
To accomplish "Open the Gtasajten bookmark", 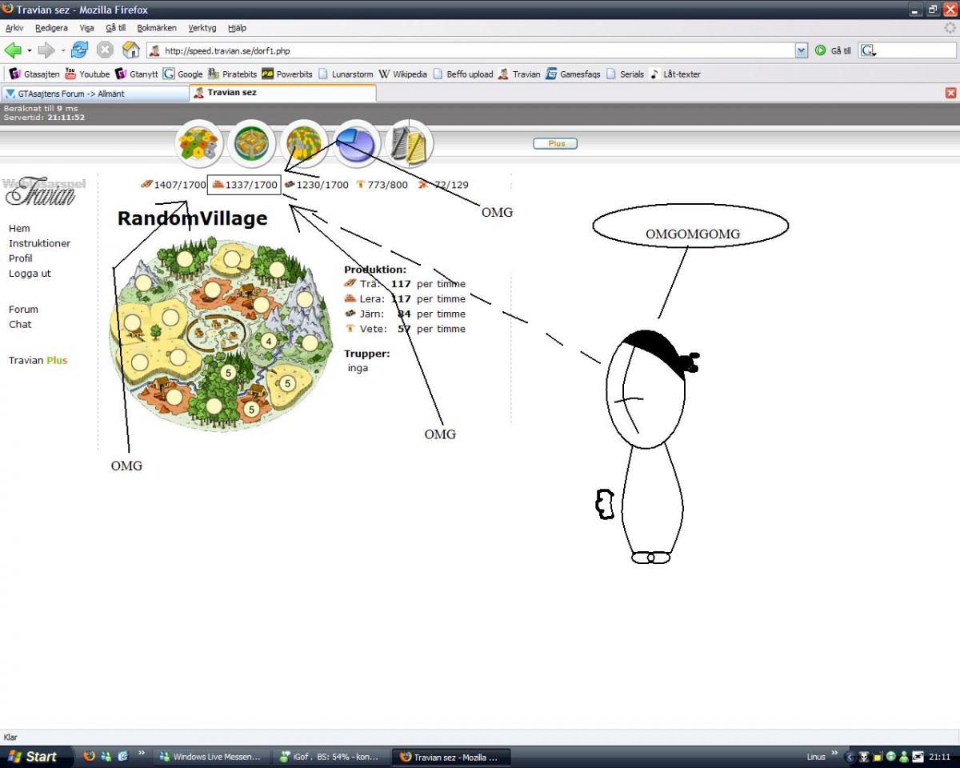I will pyautogui.click(x=34, y=74).
